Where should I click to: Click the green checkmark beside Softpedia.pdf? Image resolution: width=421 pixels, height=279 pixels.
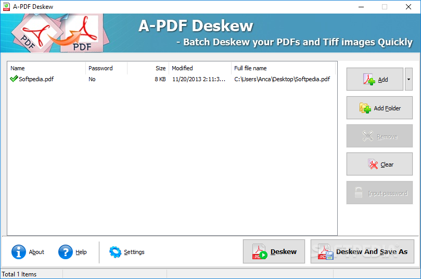pos(14,79)
